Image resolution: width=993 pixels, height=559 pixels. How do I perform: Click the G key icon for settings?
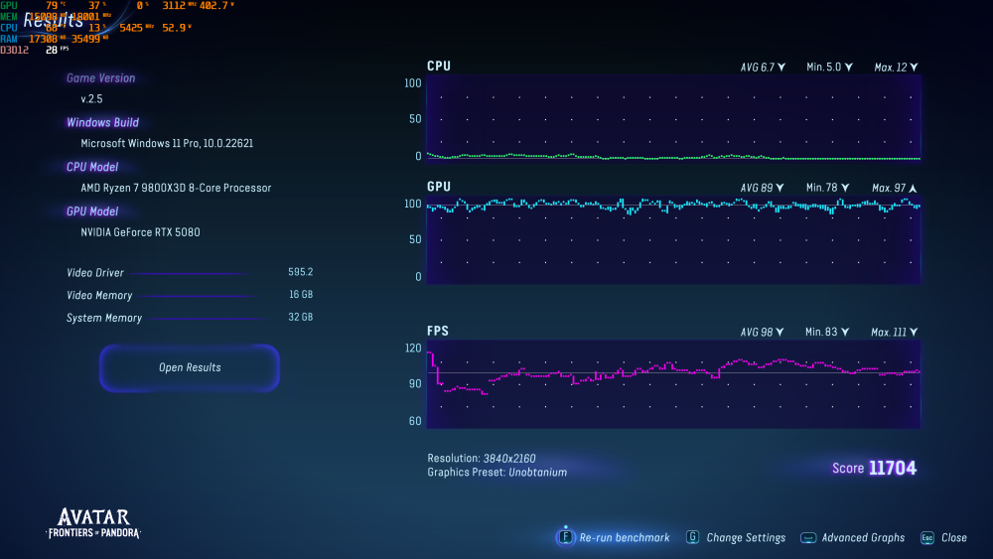click(x=692, y=537)
